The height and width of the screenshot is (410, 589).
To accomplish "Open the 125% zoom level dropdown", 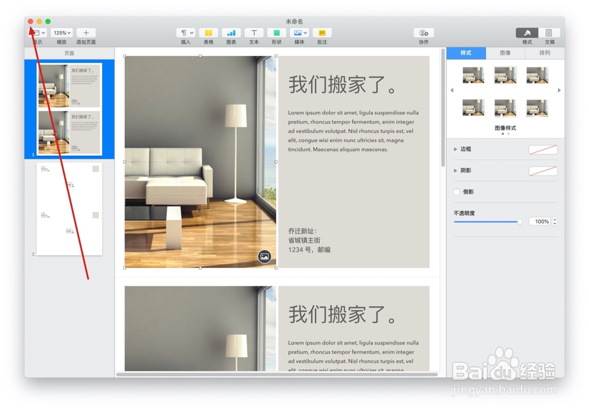I will click(62, 32).
